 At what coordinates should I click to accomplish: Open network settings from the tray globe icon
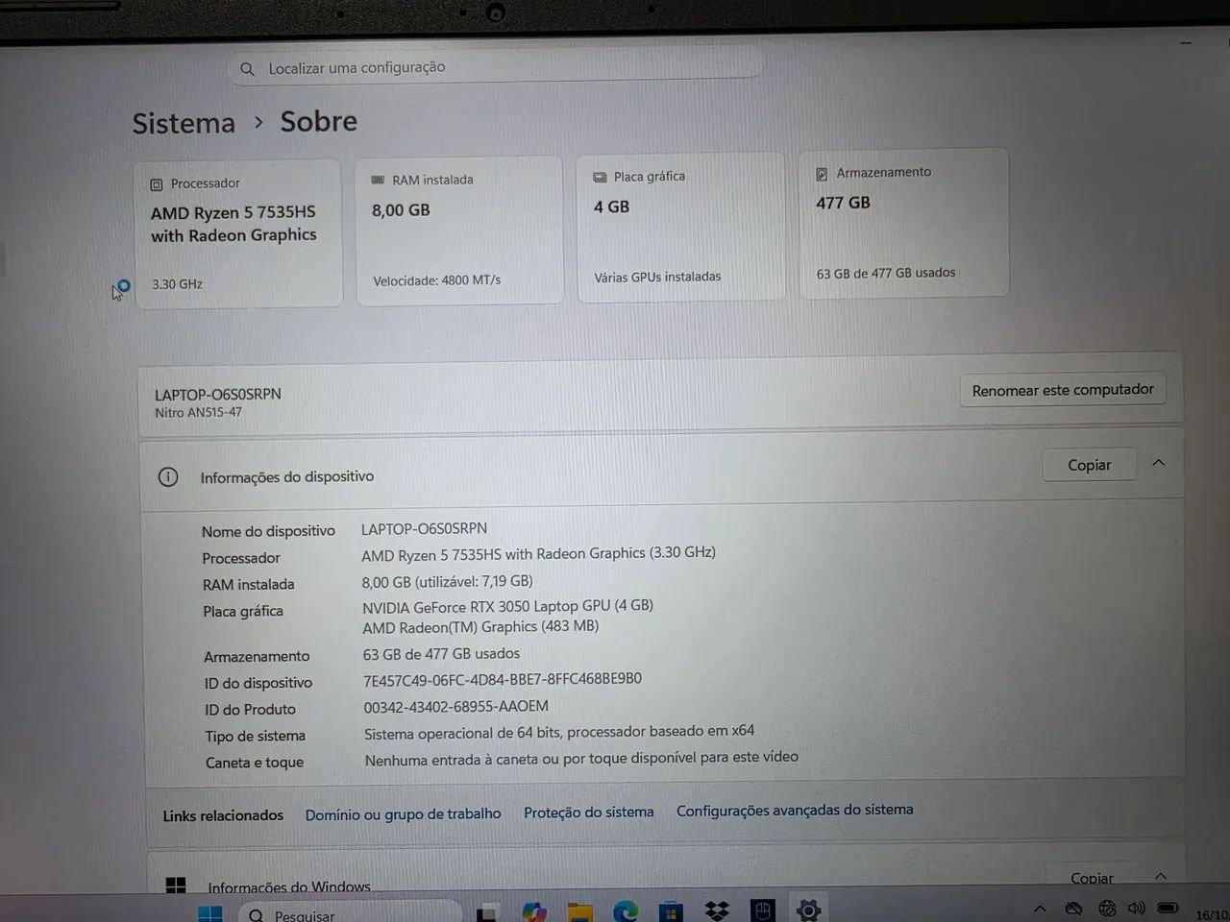click(x=1107, y=909)
